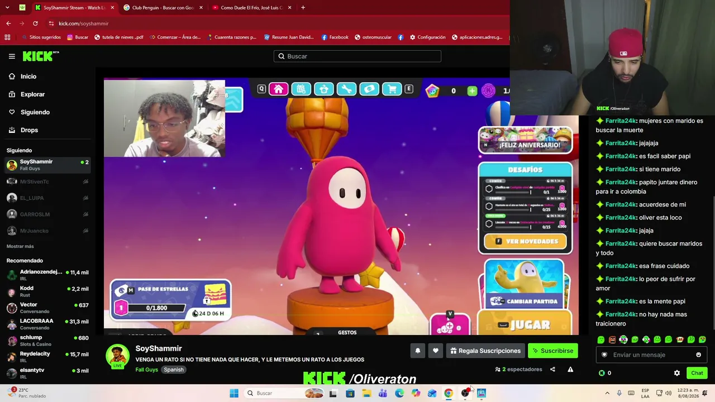Click the shield icon in chat input
The height and width of the screenshot is (402, 715).
tap(604, 355)
